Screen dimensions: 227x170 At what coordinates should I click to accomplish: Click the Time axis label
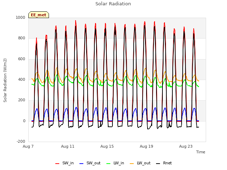pyautogui.click(x=201, y=152)
